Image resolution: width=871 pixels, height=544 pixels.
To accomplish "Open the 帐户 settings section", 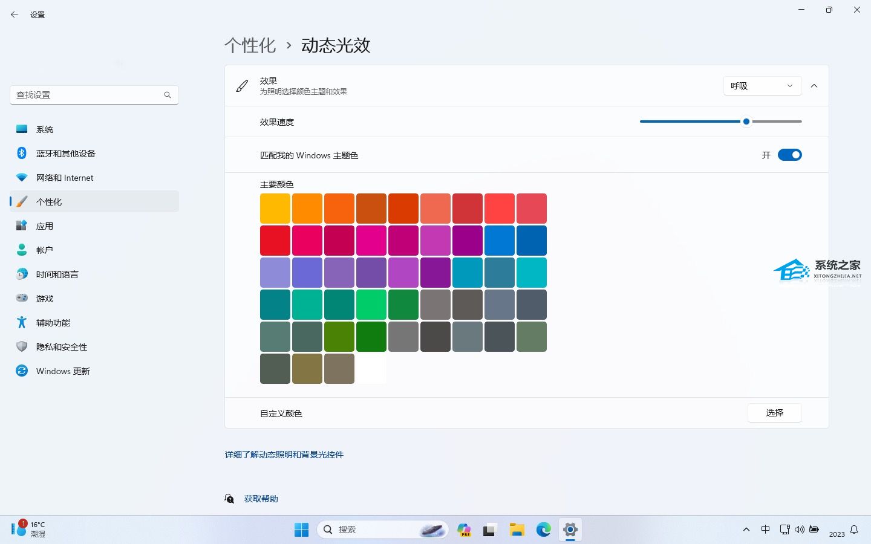I will (45, 250).
